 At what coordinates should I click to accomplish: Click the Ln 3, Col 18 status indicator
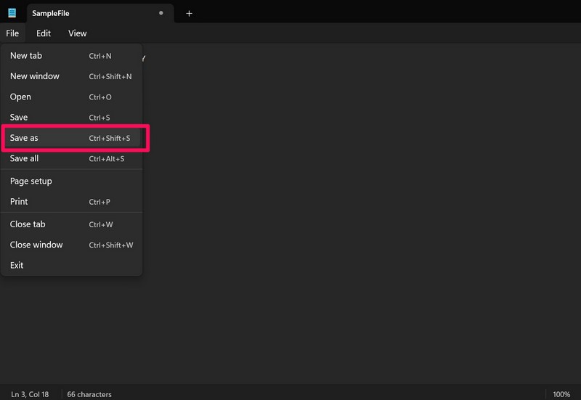pyautogui.click(x=30, y=394)
